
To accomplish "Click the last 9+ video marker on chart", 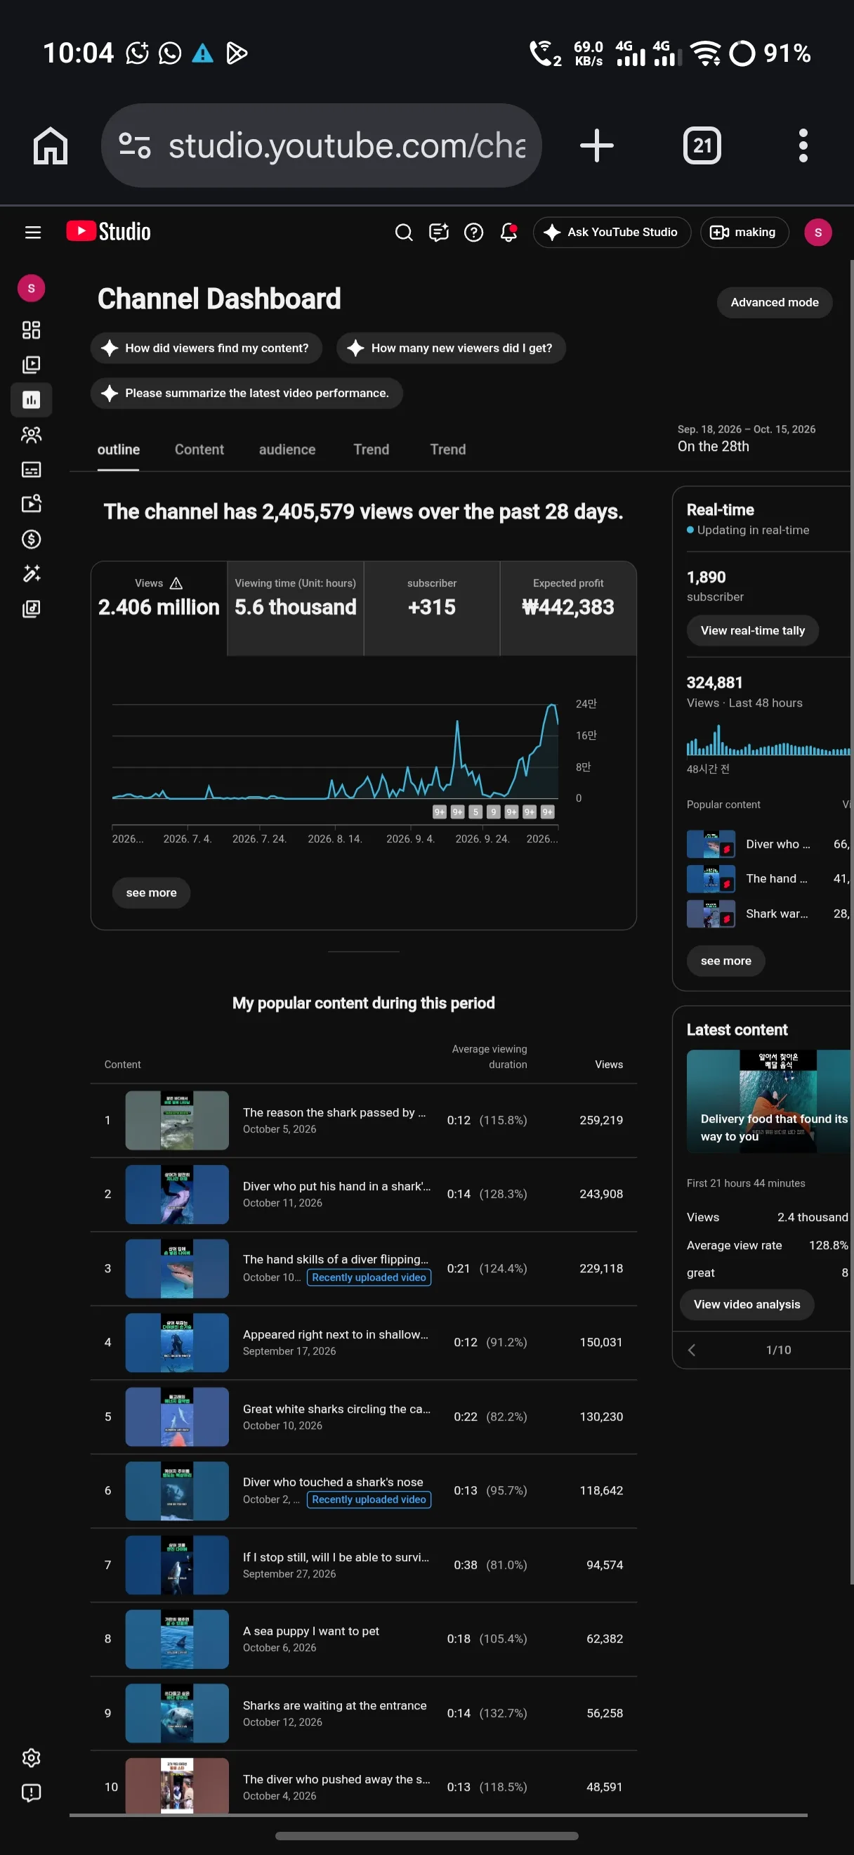I will 548,812.
